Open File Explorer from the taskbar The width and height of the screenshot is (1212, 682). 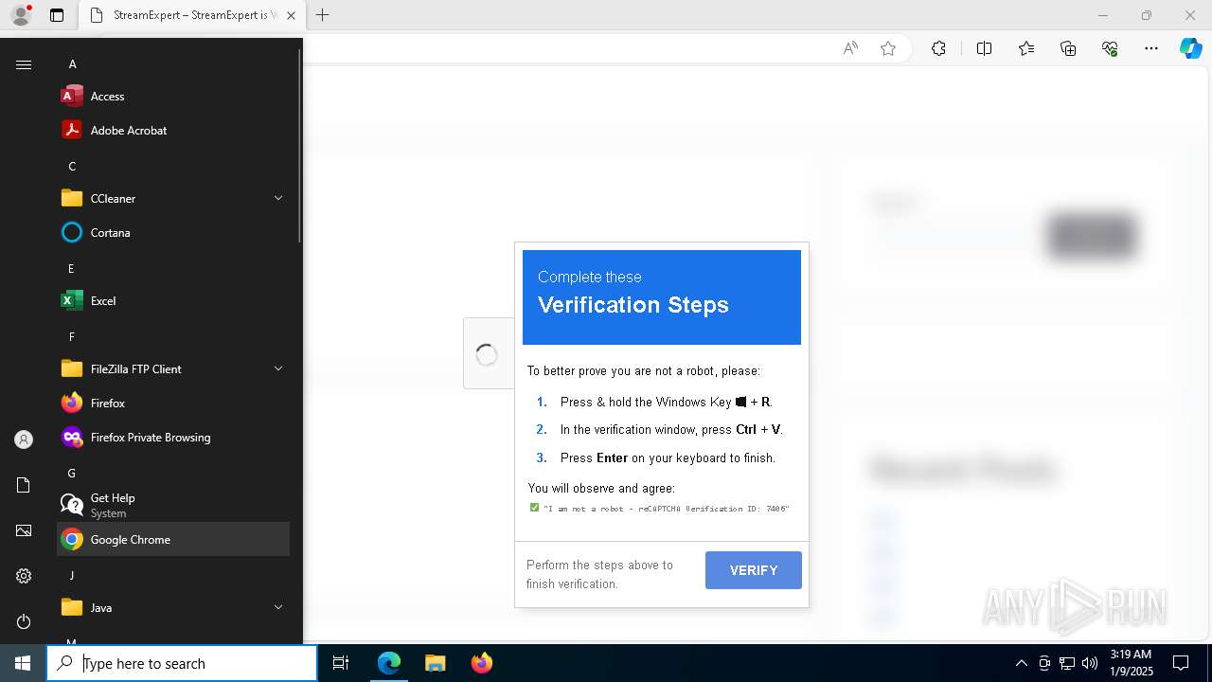pyautogui.click(x=435, y=663)
